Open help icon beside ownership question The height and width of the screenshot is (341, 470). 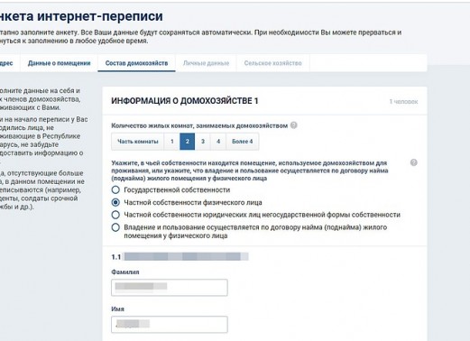413,162
